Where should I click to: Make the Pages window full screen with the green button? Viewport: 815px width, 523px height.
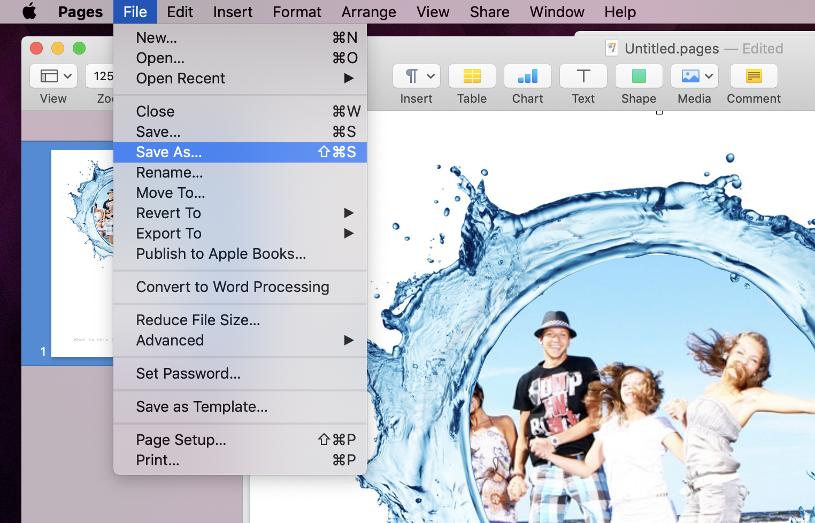tap(79, 48)
